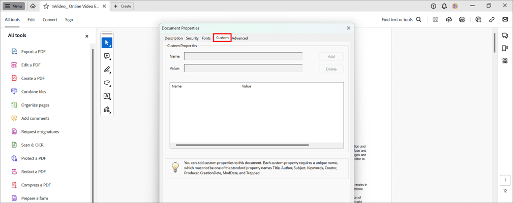Switch to the Description tab
The width and height of the screenshot is (513, 203).
[173, 38]
